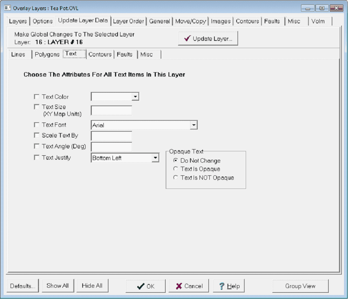Check the Scale Text By option
The width and height of the screenshot is (348, 299).
[36, 135]
